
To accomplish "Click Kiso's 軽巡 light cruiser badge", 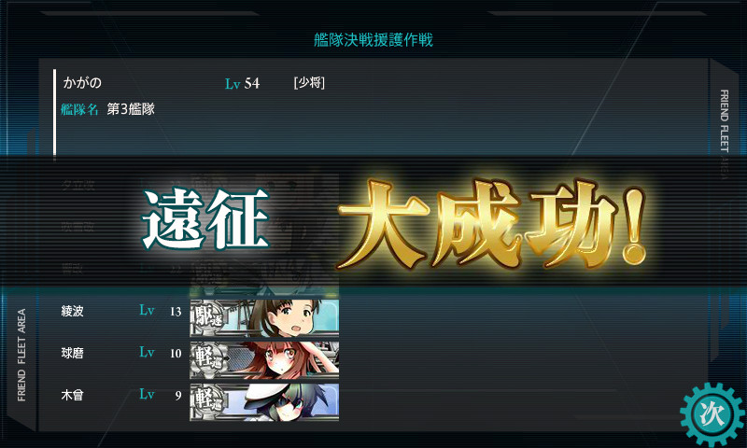I will (208, 402).
